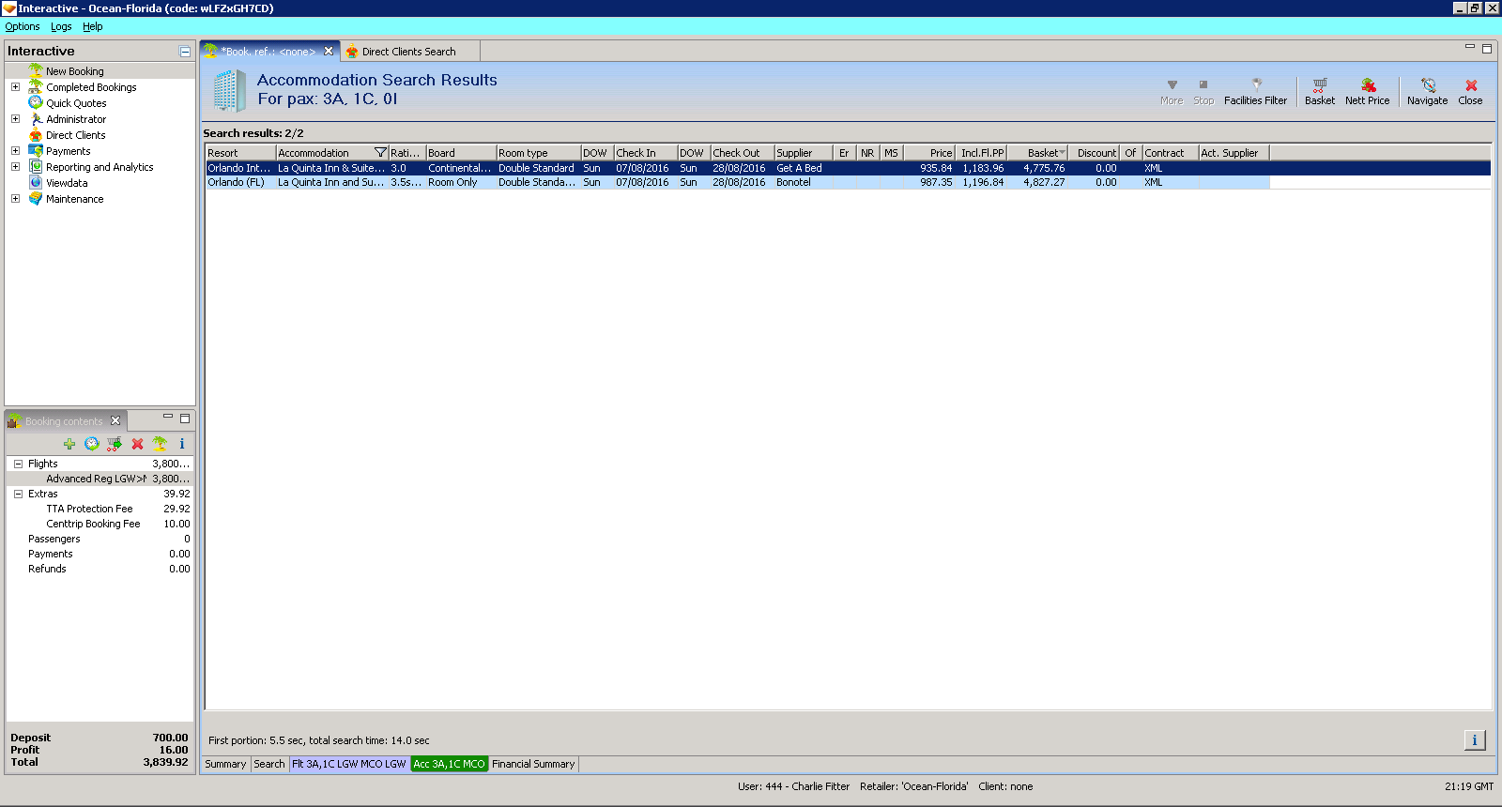Screen dimensions: 1502x807
Task: Click the Stop search icon
Action: click(1203, 91)
